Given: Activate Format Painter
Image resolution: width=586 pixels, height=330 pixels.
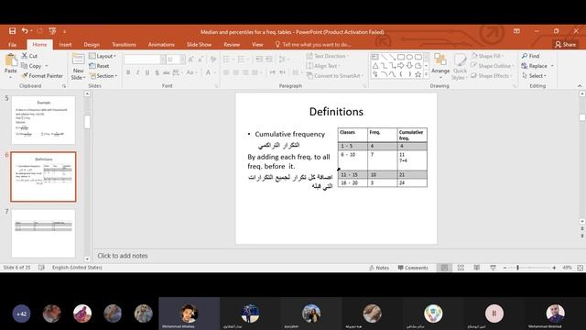Looking at the screenshot, I should 42,75.
